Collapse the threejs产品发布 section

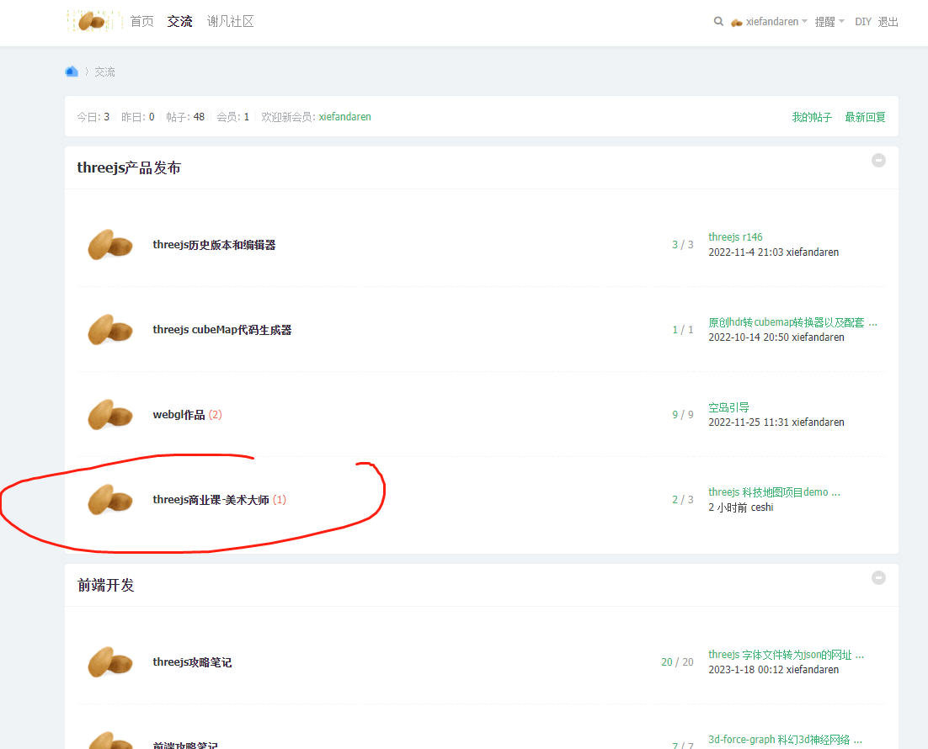pyautogui.click(x=878, y=161)
